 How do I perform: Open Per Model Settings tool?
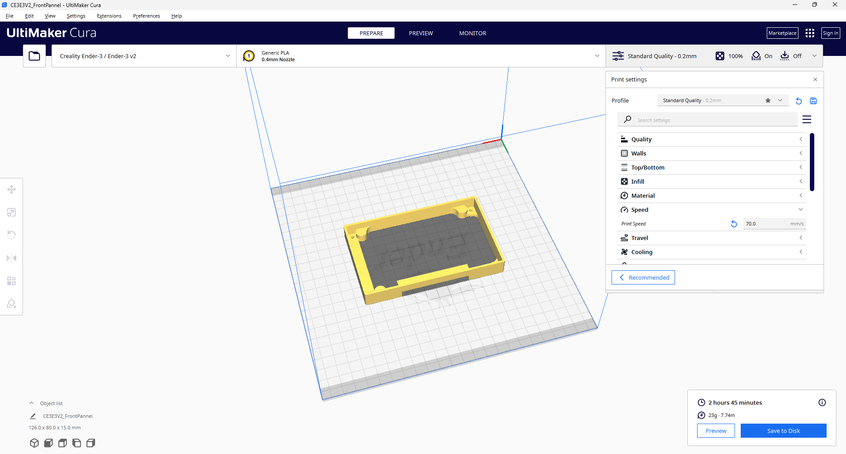click(11, 281)
